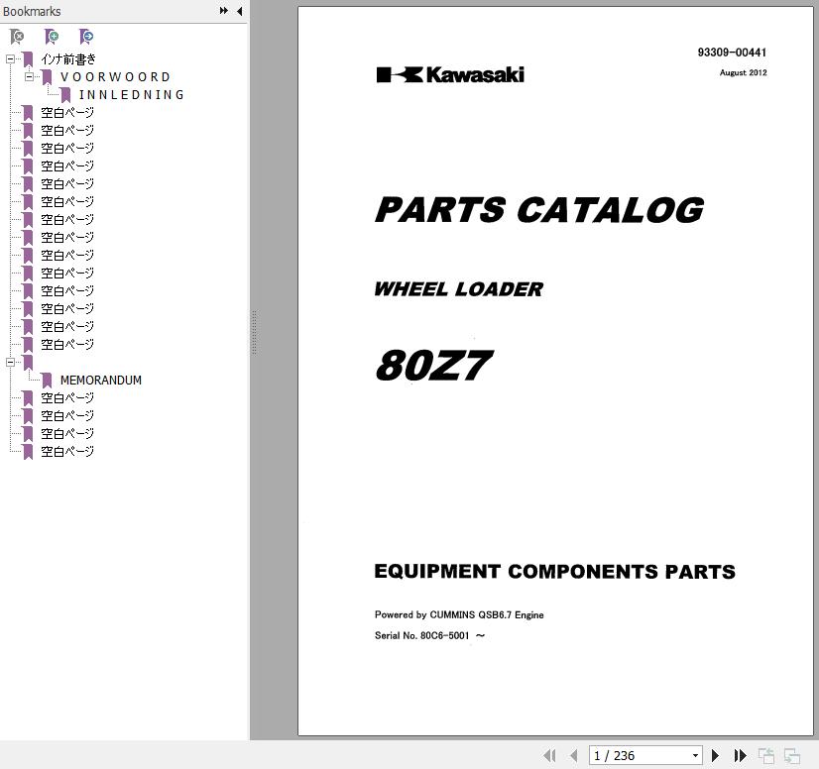This screenshot has width=819, height=769.
Task: Click the date August 2012
Action: 744,72
